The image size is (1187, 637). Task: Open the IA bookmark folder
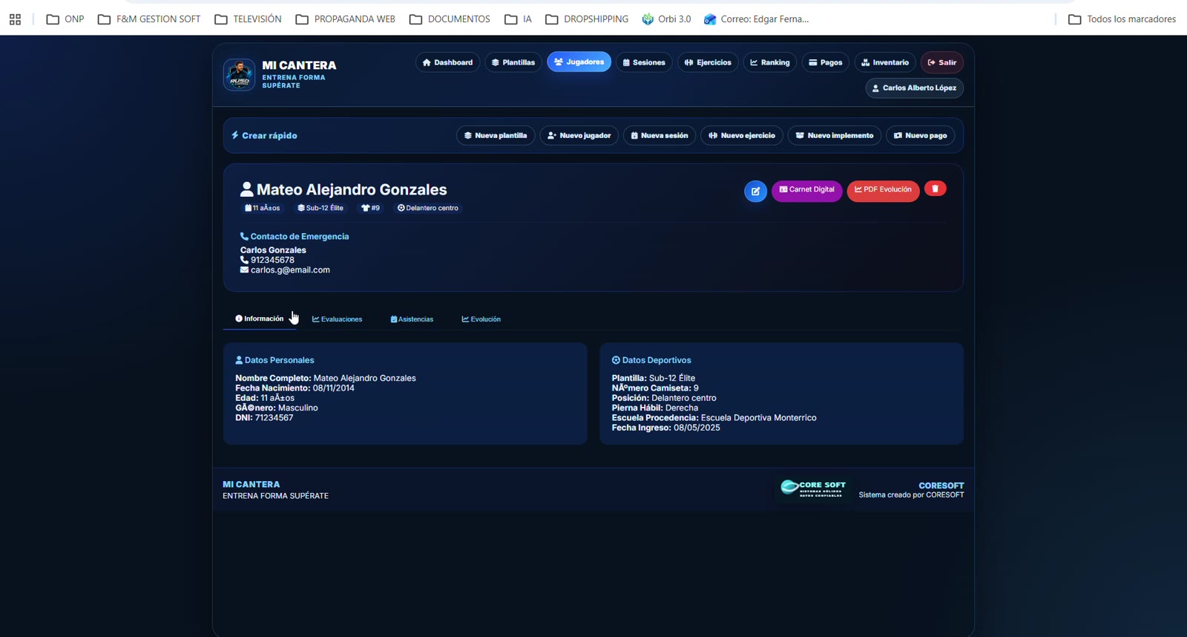tap(518, 19)
